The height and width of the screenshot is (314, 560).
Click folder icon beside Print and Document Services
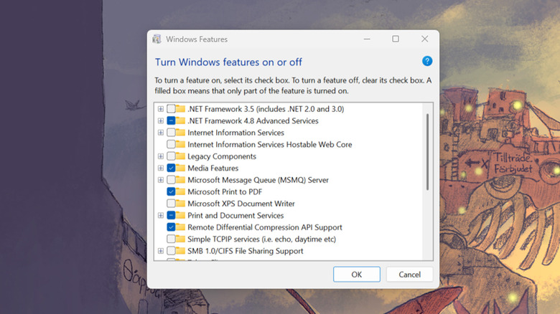[180, 215]
